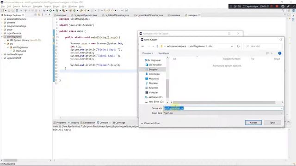This screenshot has height=166, width=296.
Task: Click the Kaydet button
Action: [253, 123]
